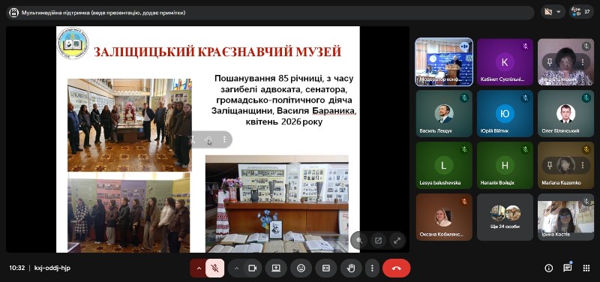Click the round logo on the slide
Screen dimensions: 600x282
point(73,43)
